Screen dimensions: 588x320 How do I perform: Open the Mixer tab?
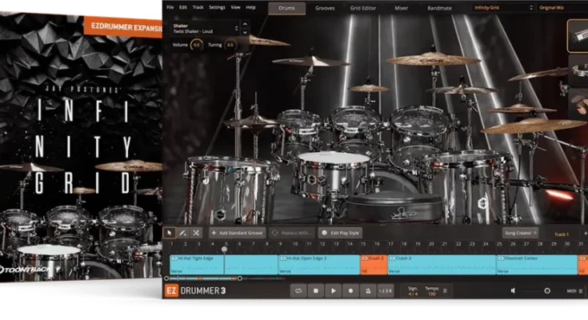point(402,7)
